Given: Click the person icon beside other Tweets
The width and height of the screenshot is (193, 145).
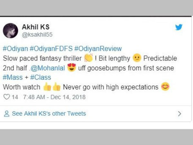Looking at the screenshot, I should point(6,113).
